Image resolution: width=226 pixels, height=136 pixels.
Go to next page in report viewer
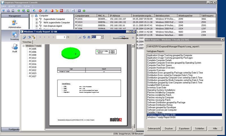coord(49,37)
